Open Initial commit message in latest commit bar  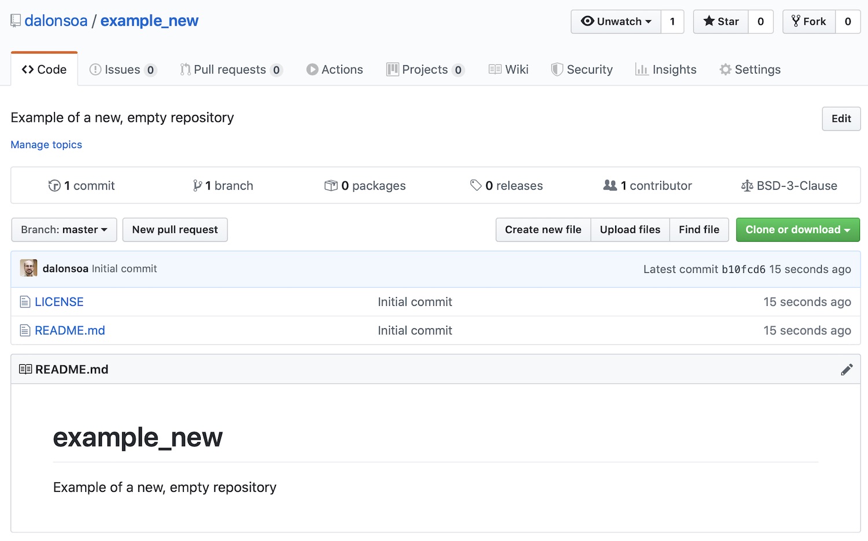[124, 269]
